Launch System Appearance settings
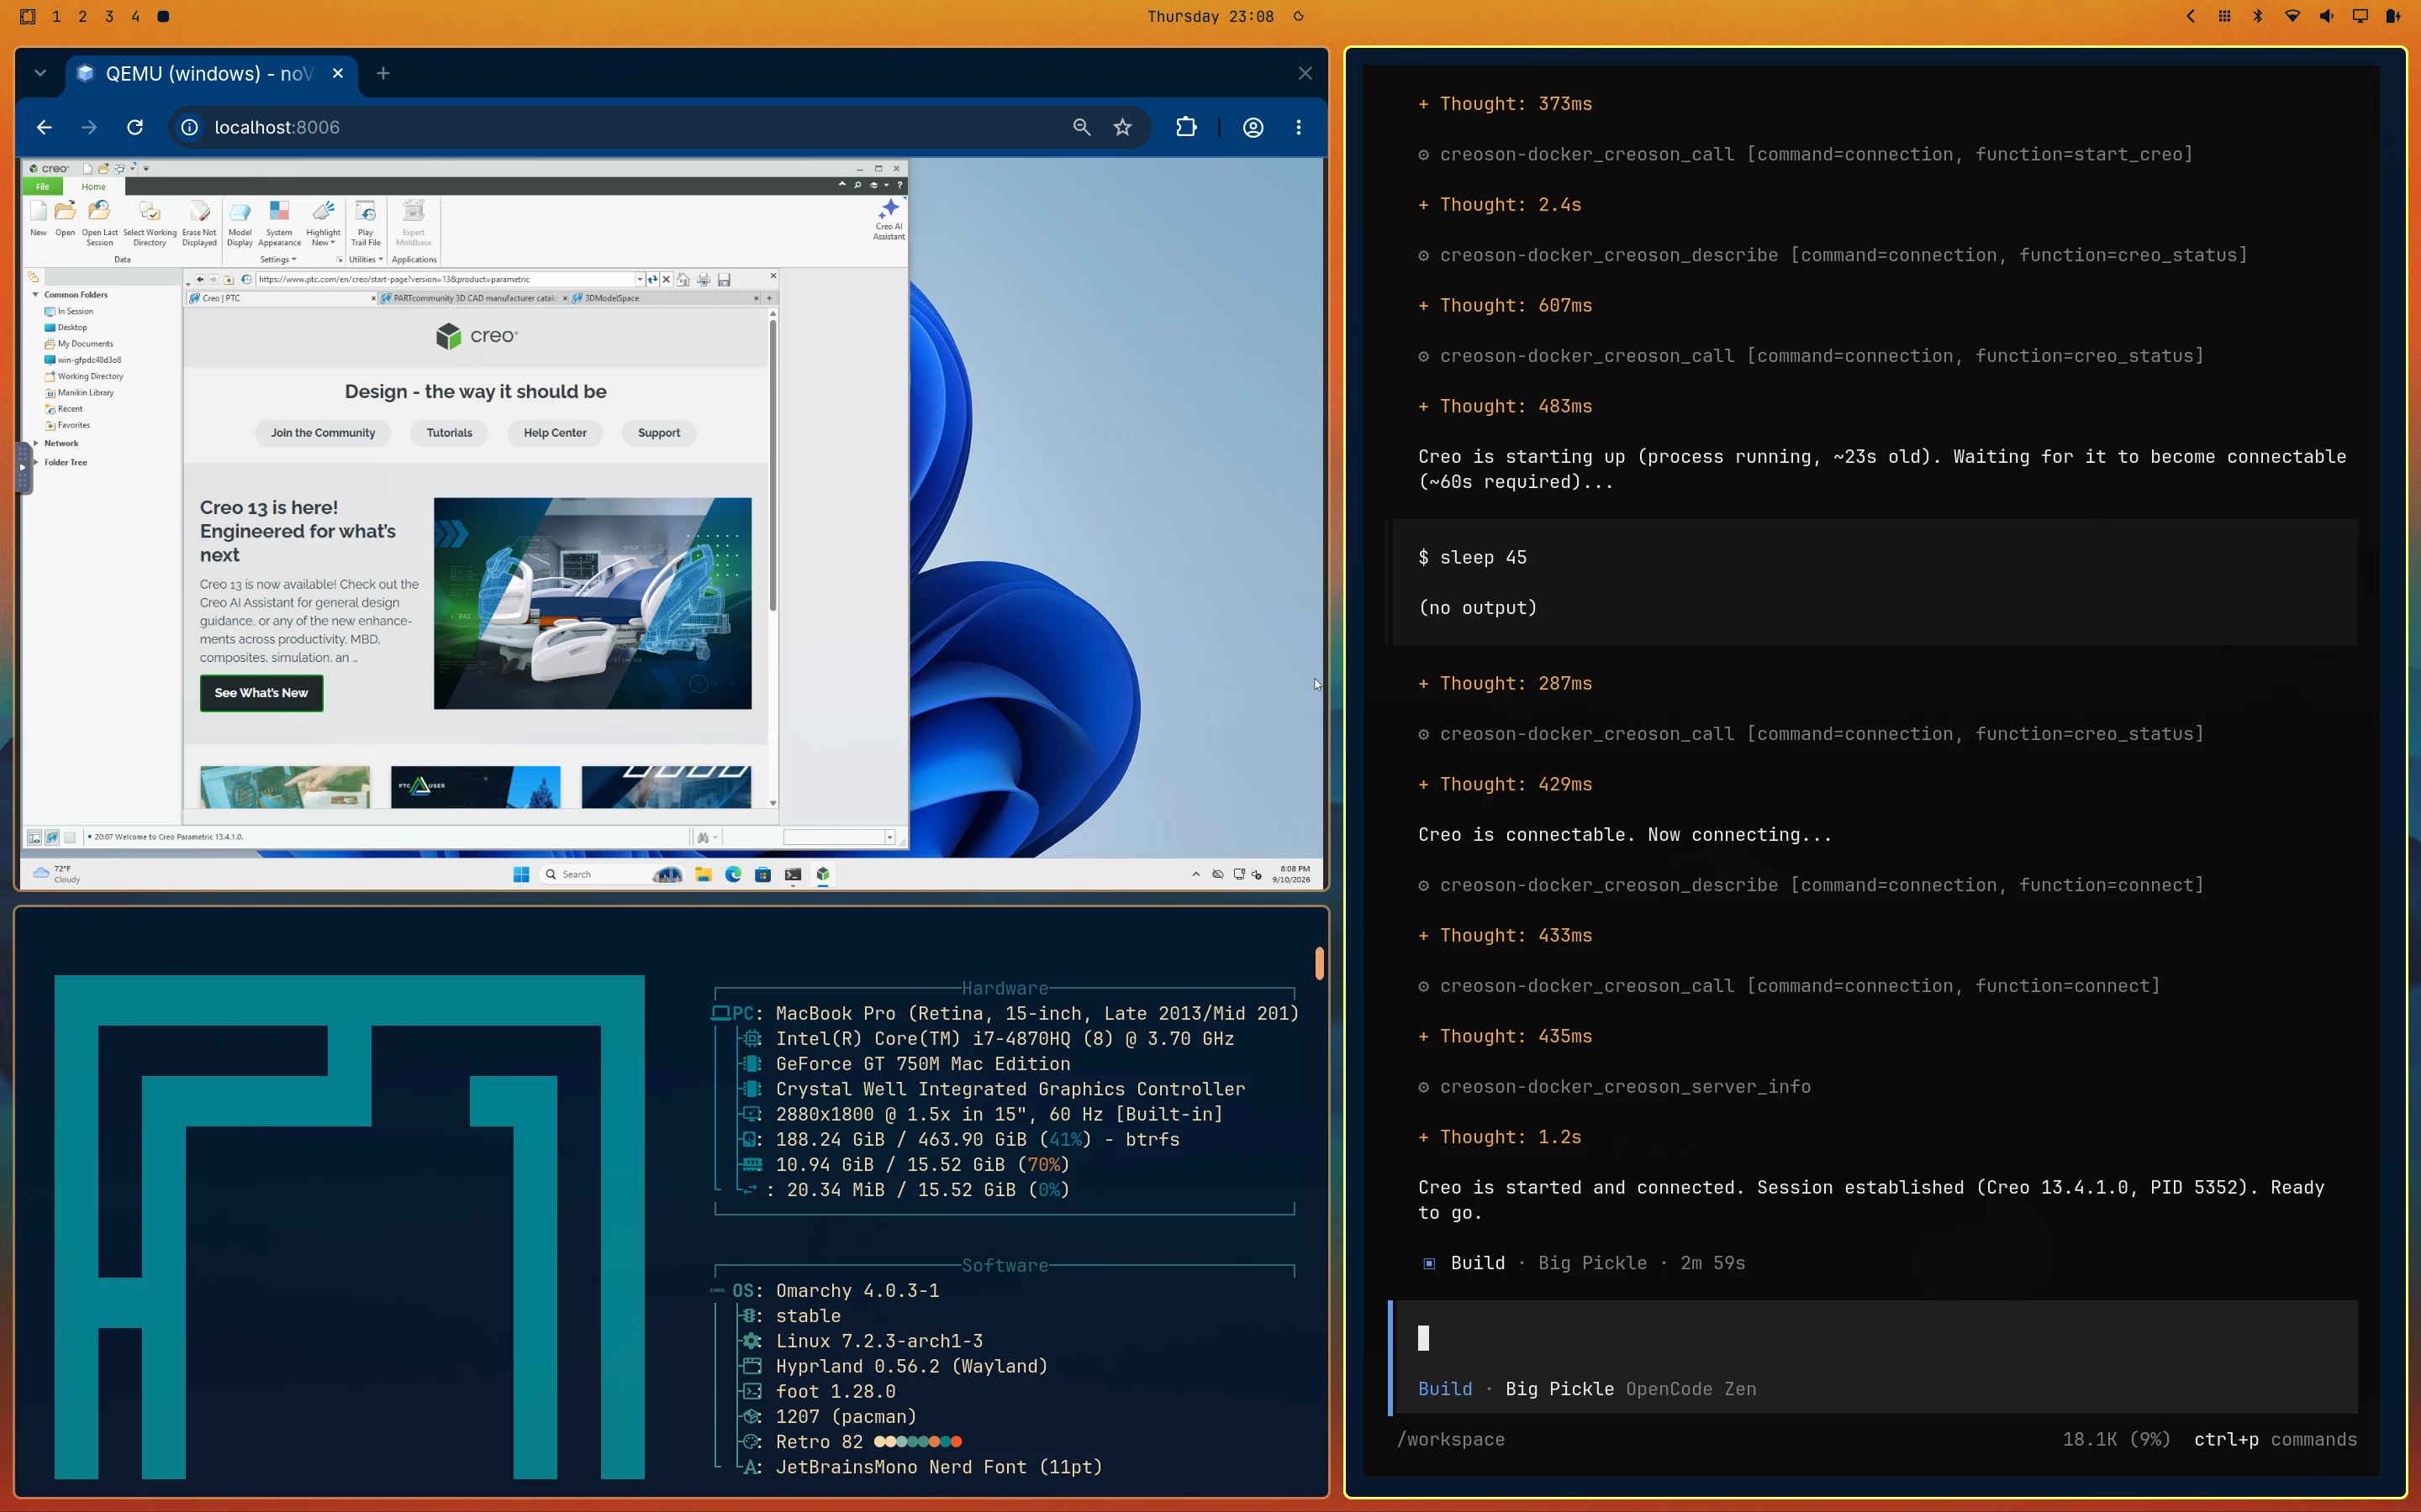Image resolution: width=2421 pixels, height=1512 pixels. (279, 223)
